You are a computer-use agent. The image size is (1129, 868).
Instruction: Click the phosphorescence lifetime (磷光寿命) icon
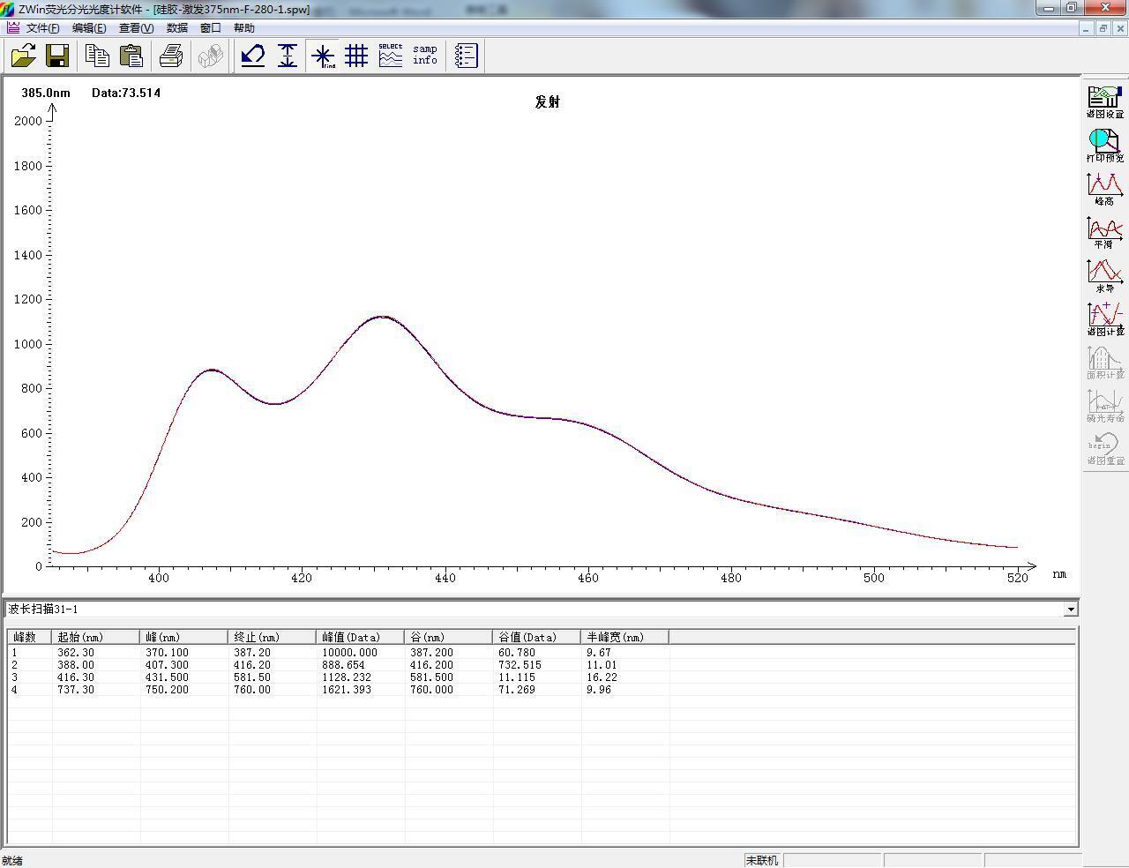coord(1105,405)
